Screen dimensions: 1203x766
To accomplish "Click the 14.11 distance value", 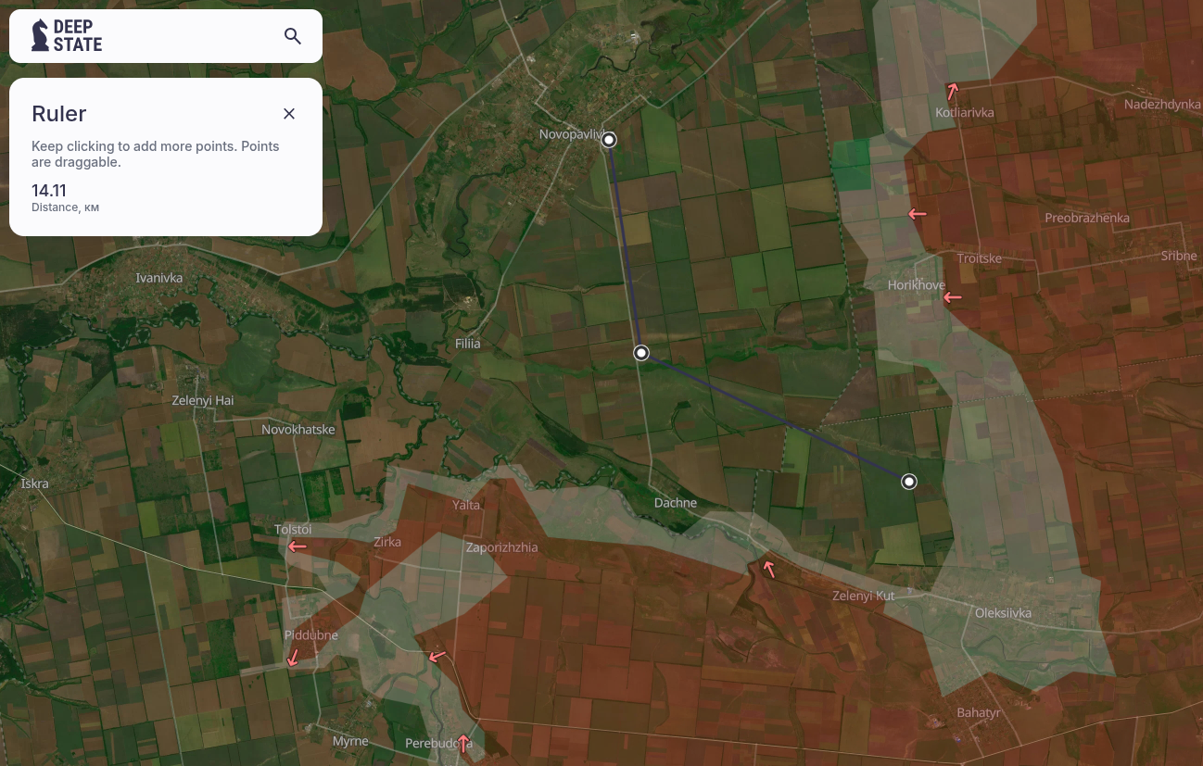I will 49,191.
